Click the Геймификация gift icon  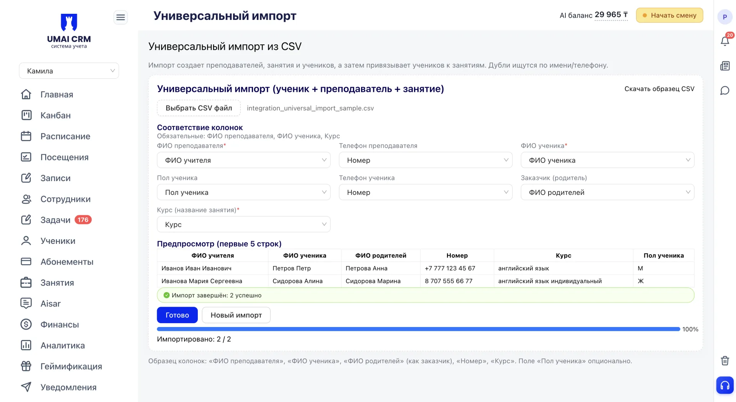[x=26, y=366]
